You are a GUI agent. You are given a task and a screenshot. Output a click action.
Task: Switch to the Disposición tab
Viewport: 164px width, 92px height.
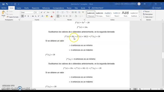point(36,8)
